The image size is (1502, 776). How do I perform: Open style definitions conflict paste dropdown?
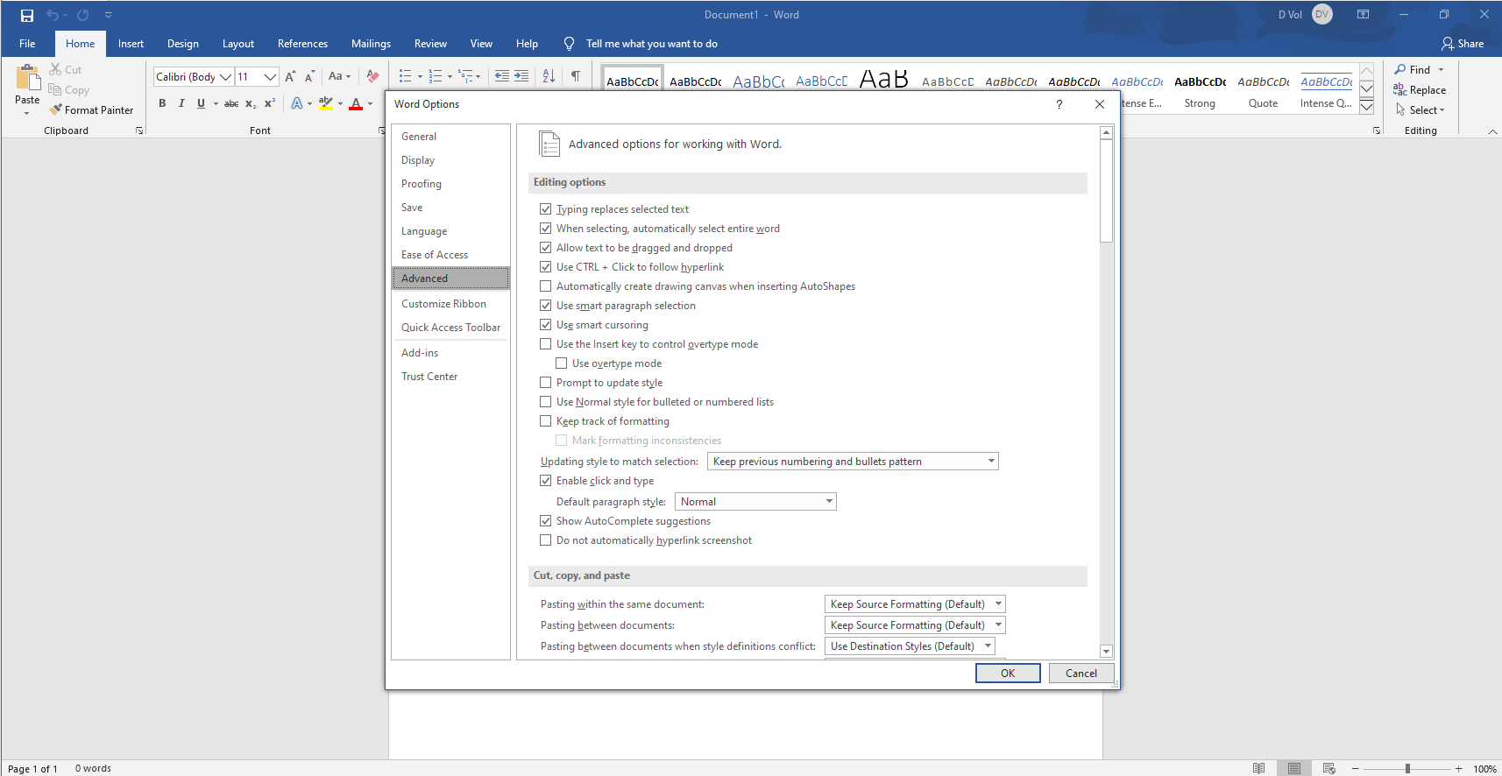(x=910, y=646)
